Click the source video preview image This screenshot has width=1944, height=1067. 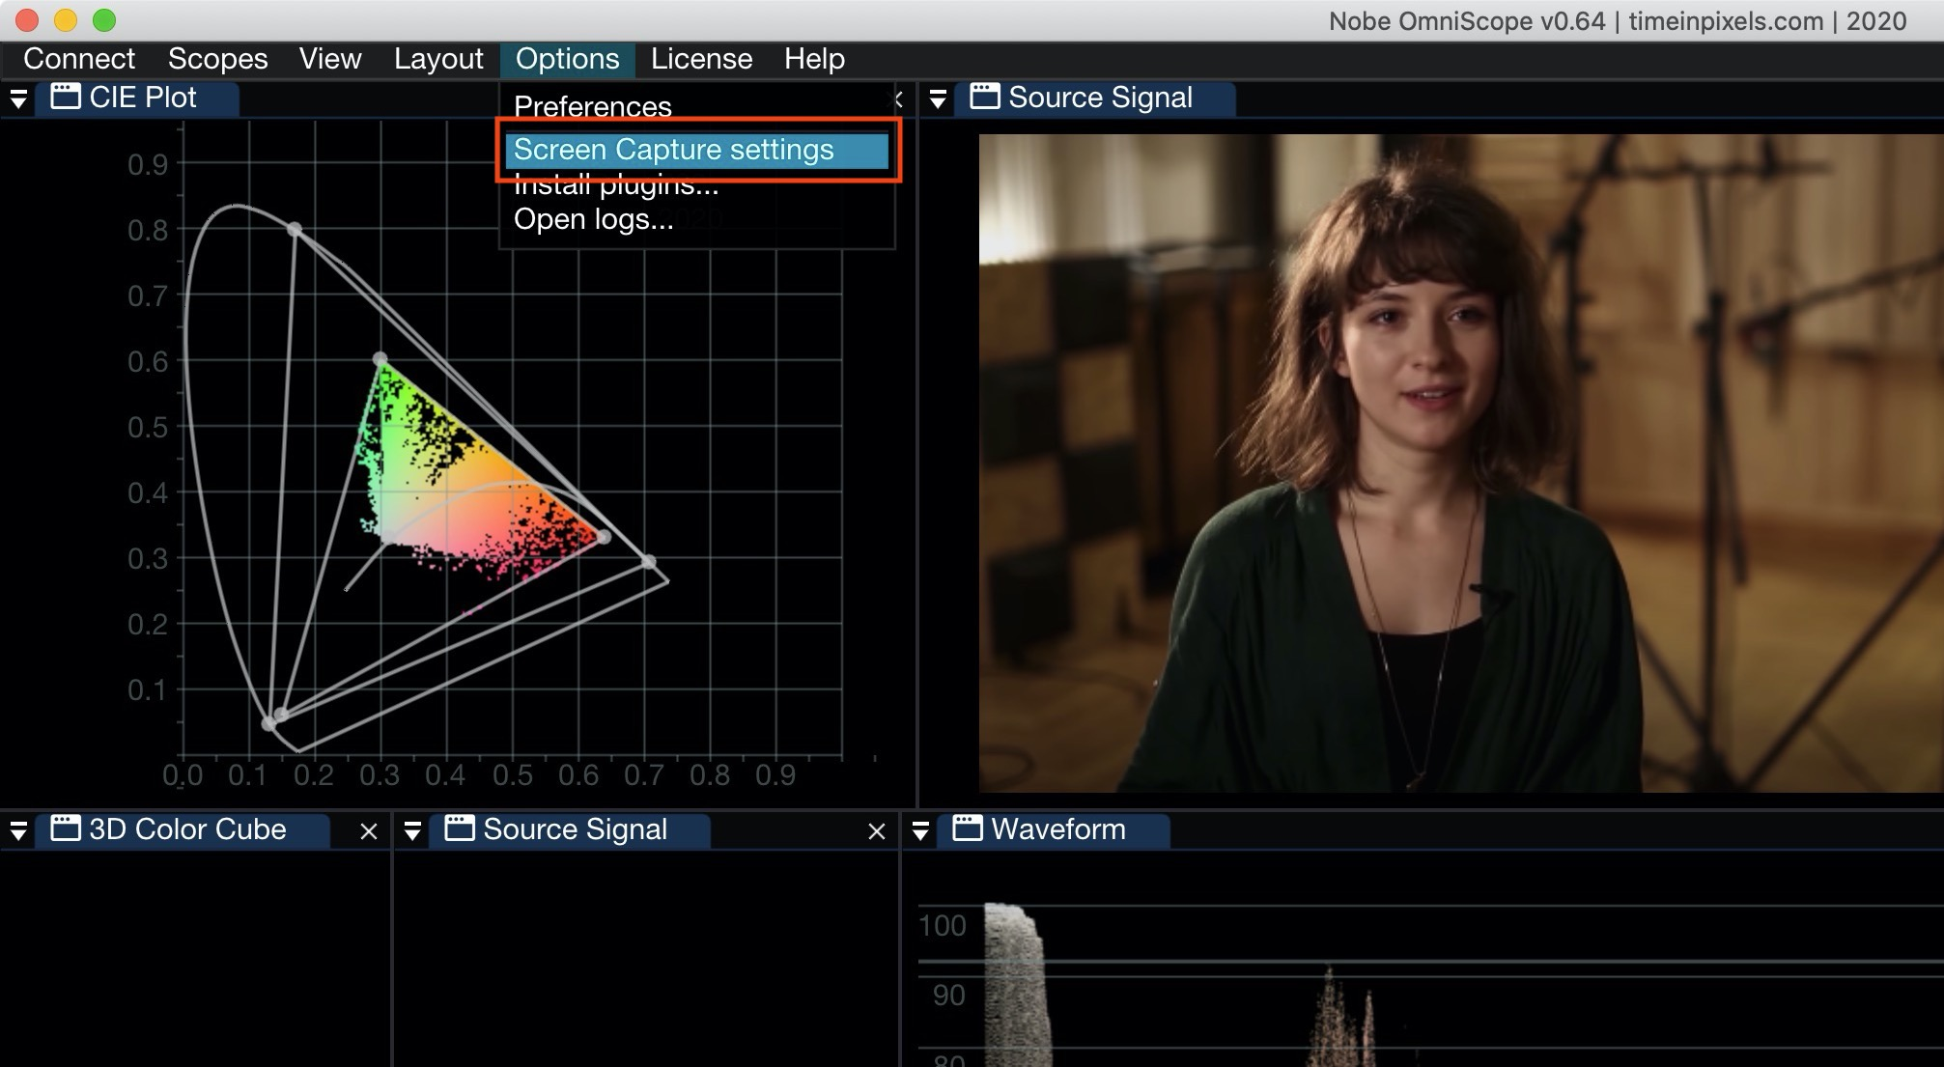pyautogui.click(x=1461, y=463)
